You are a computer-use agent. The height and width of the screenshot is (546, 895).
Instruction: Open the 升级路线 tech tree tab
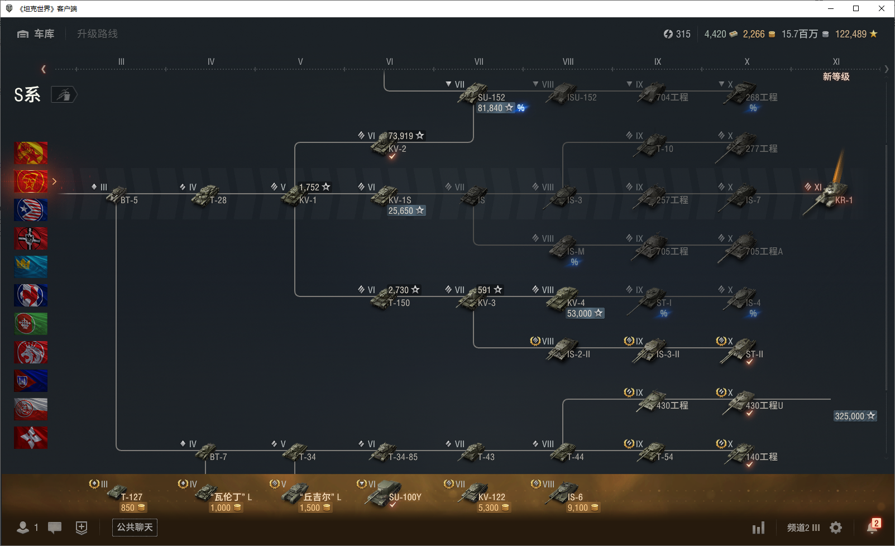click(x=97, y=34)
